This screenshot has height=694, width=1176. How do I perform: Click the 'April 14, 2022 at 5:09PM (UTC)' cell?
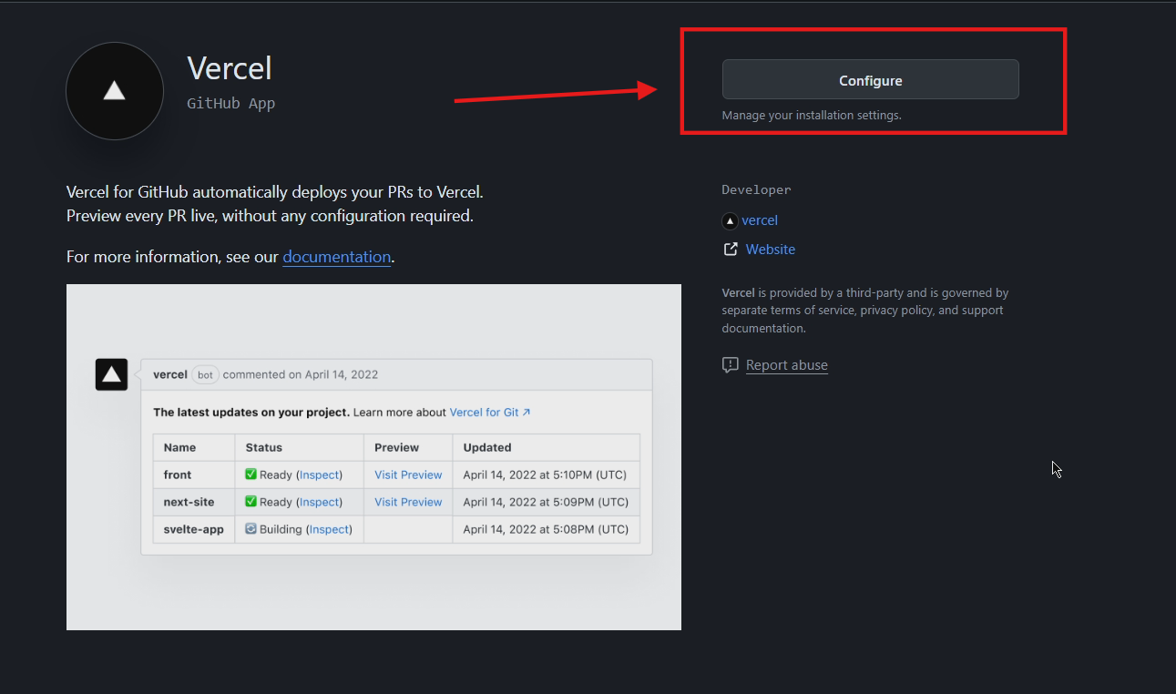click(546, 502)
